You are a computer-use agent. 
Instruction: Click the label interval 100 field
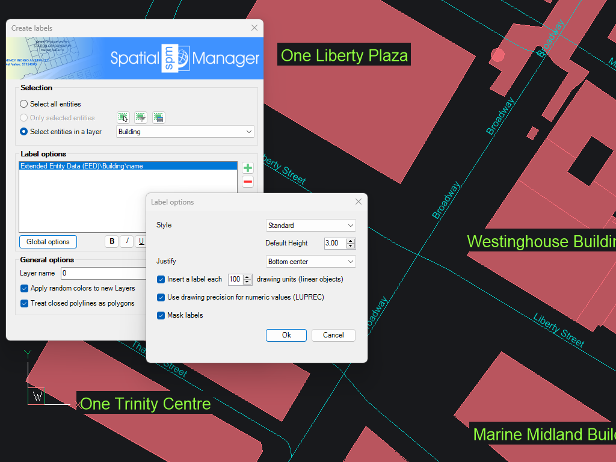pyautogui.click(x=235, y=279)
